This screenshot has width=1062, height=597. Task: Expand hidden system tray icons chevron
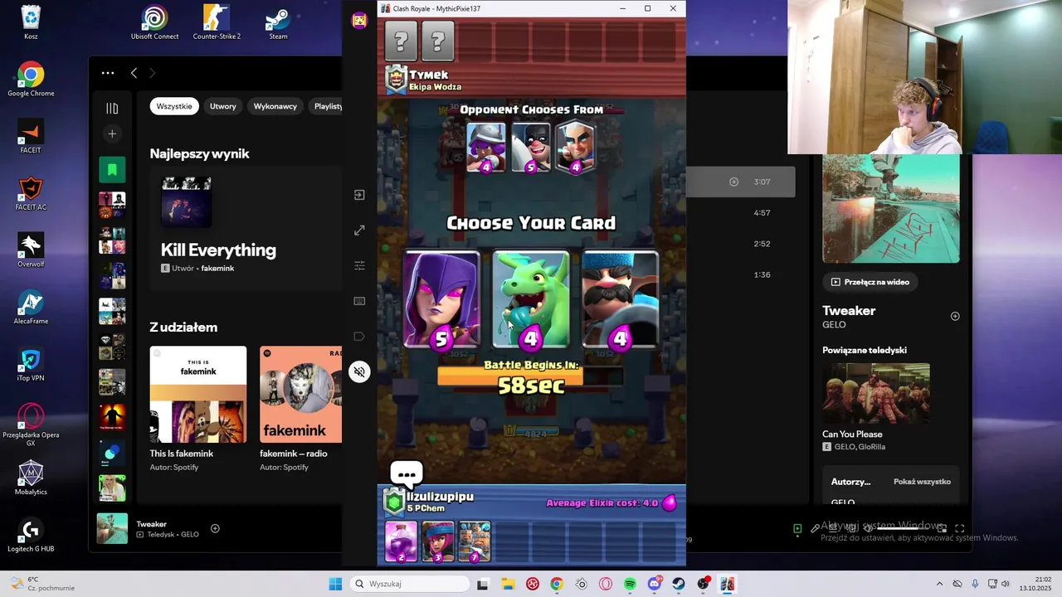tap(939, 584)
